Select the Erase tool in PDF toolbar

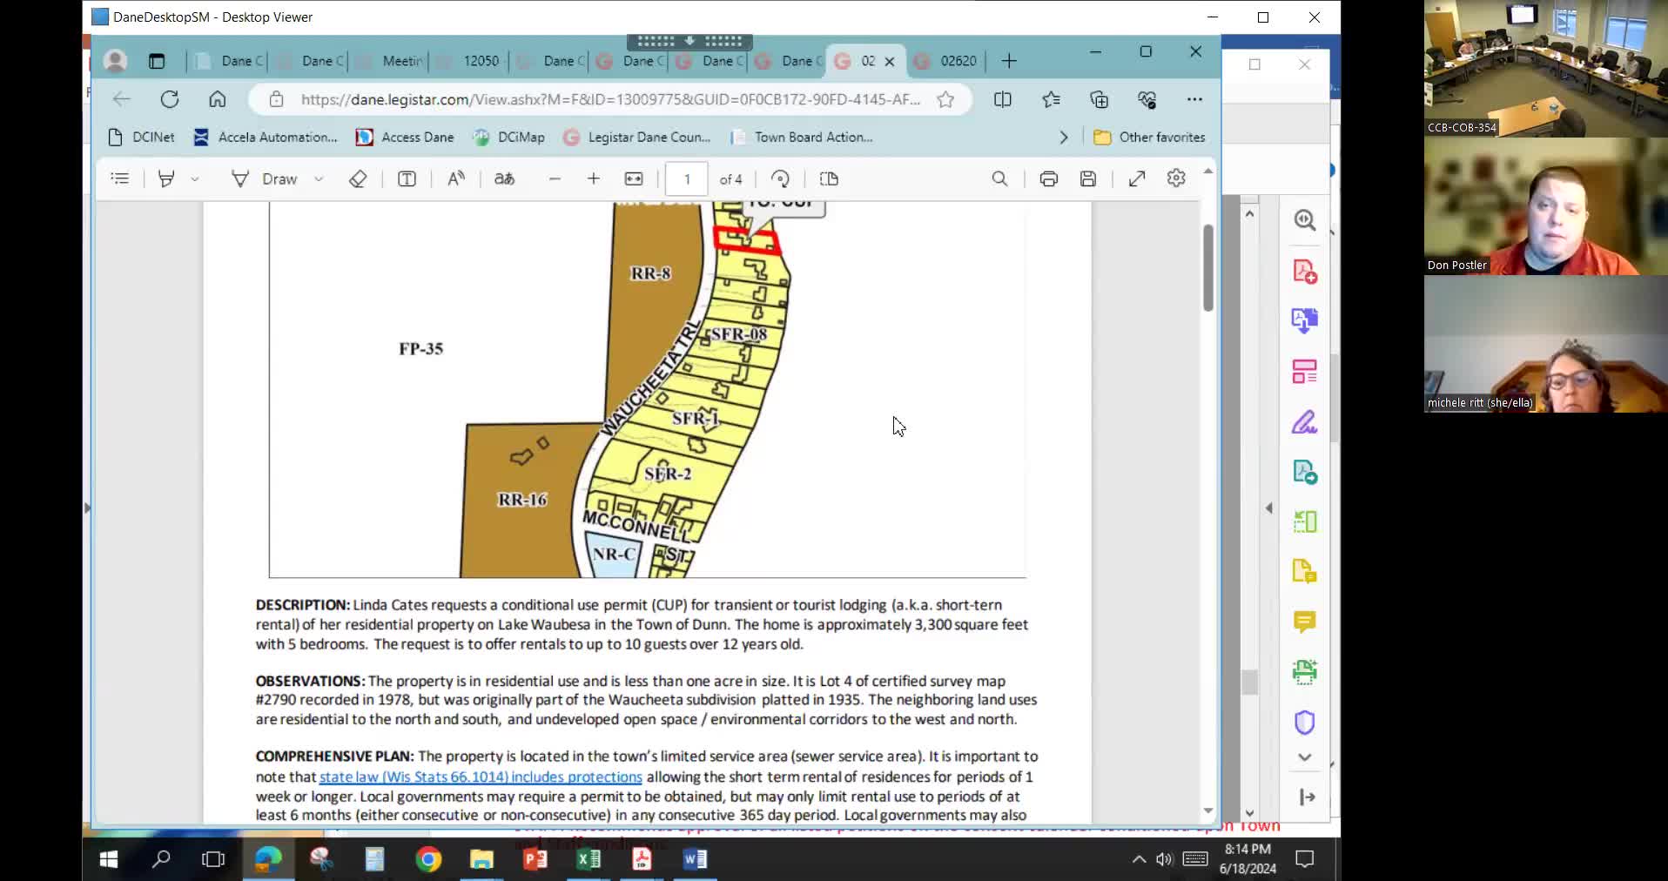point(358,178)
